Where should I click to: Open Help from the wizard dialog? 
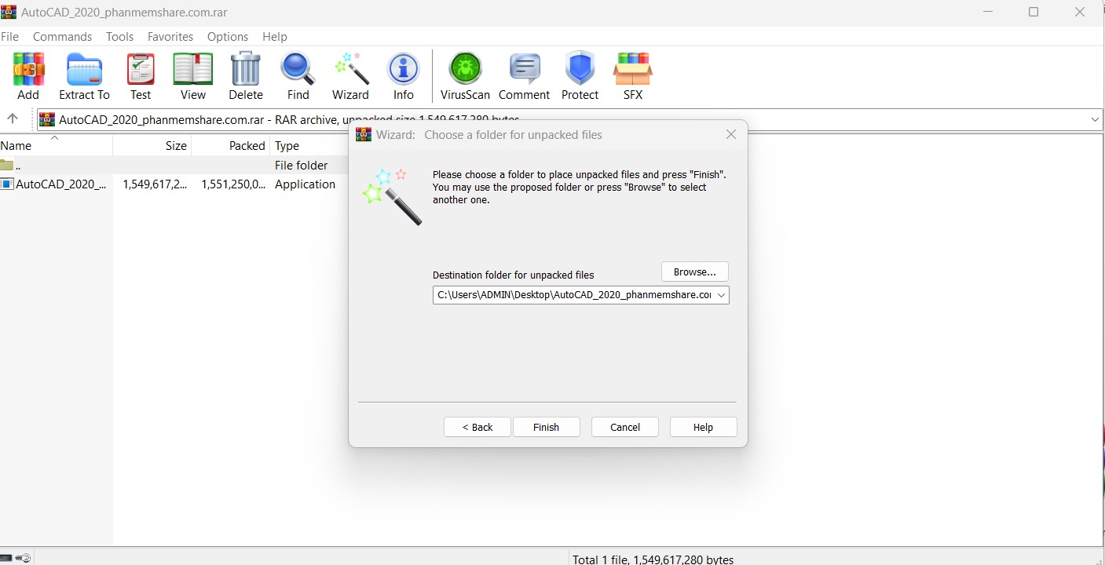click(x=704, y=427)
